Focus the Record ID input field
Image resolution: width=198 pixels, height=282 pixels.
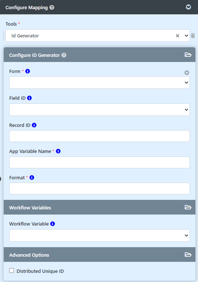coord(100,136)
